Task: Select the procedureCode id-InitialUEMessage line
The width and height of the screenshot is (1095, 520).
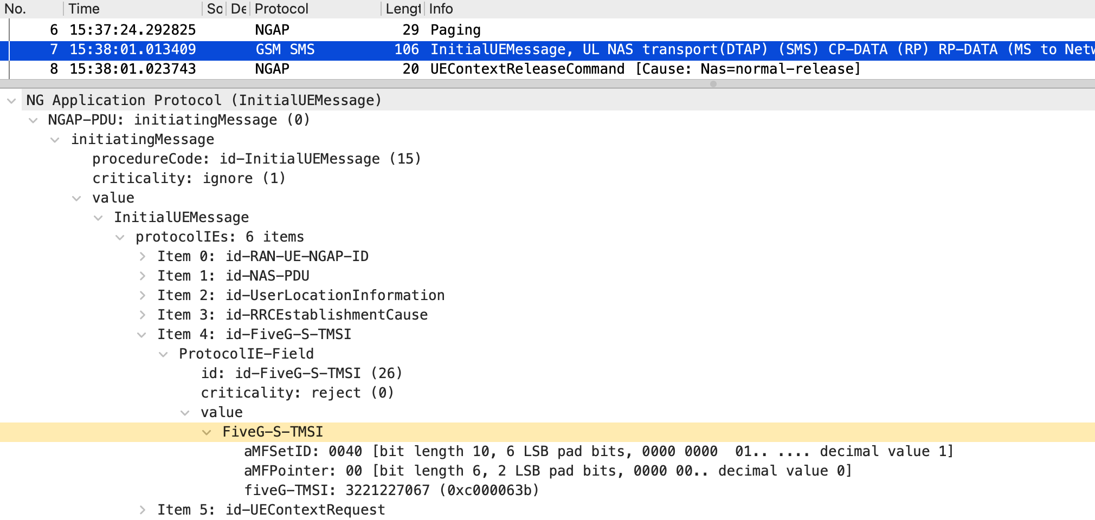Action: [x=256, y=159]
